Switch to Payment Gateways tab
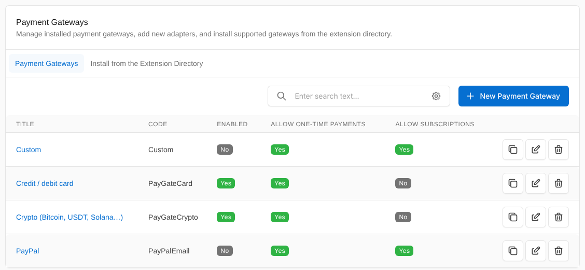Image resolution: width=585 pixels, height=270 pixels. coord(47,63)
